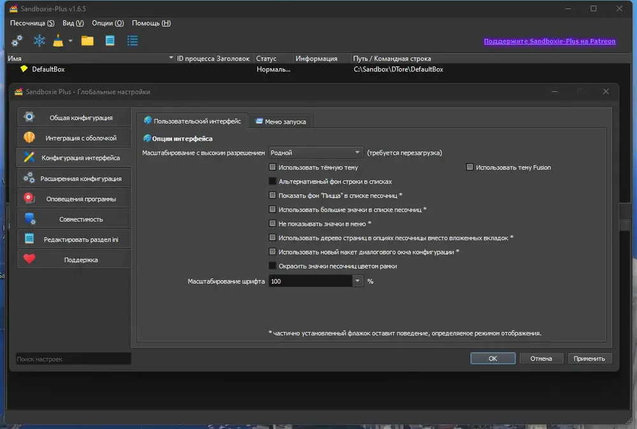
Task: Open Интеграция с оболочкой section
Action: (74, 137)
